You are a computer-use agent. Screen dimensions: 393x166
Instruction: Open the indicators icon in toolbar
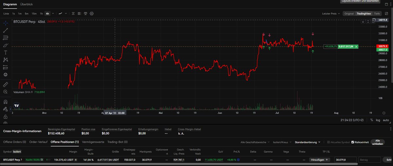(x=73, y=13)
